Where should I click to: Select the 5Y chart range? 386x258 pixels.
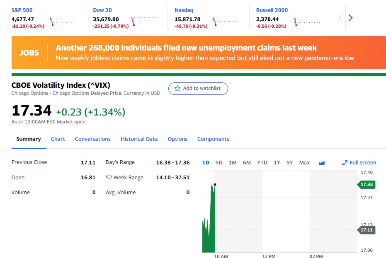[289, 163]
